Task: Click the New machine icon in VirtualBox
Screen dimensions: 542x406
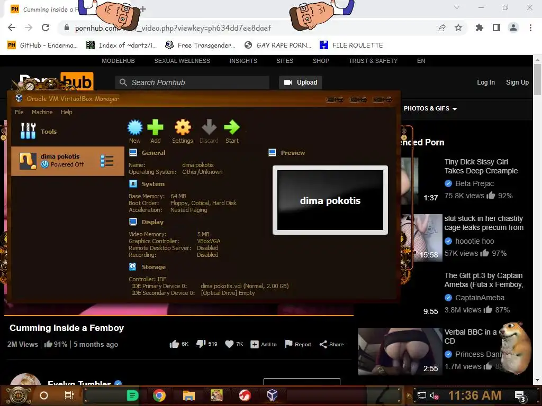Action: pos(135,131)
